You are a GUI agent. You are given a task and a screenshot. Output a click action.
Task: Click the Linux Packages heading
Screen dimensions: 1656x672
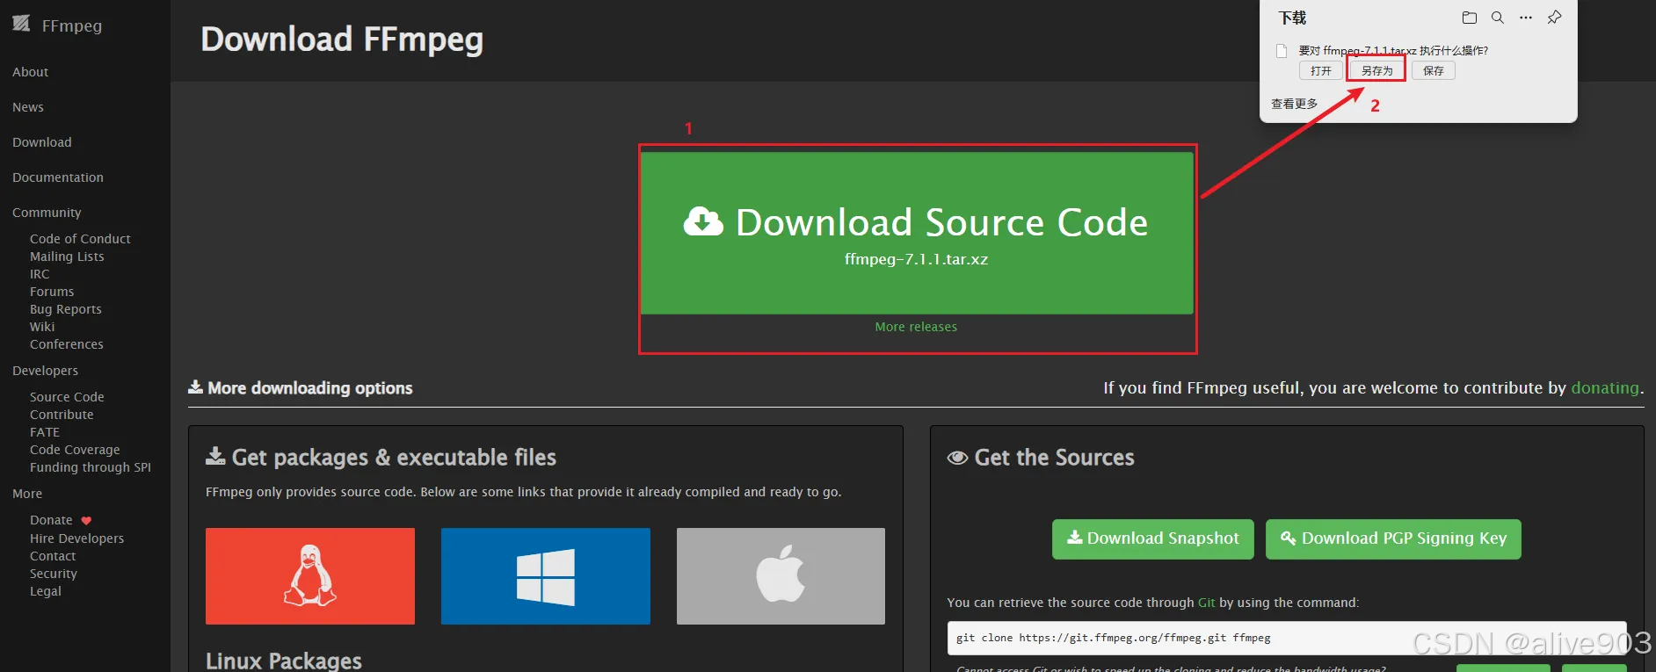point(284,661)
